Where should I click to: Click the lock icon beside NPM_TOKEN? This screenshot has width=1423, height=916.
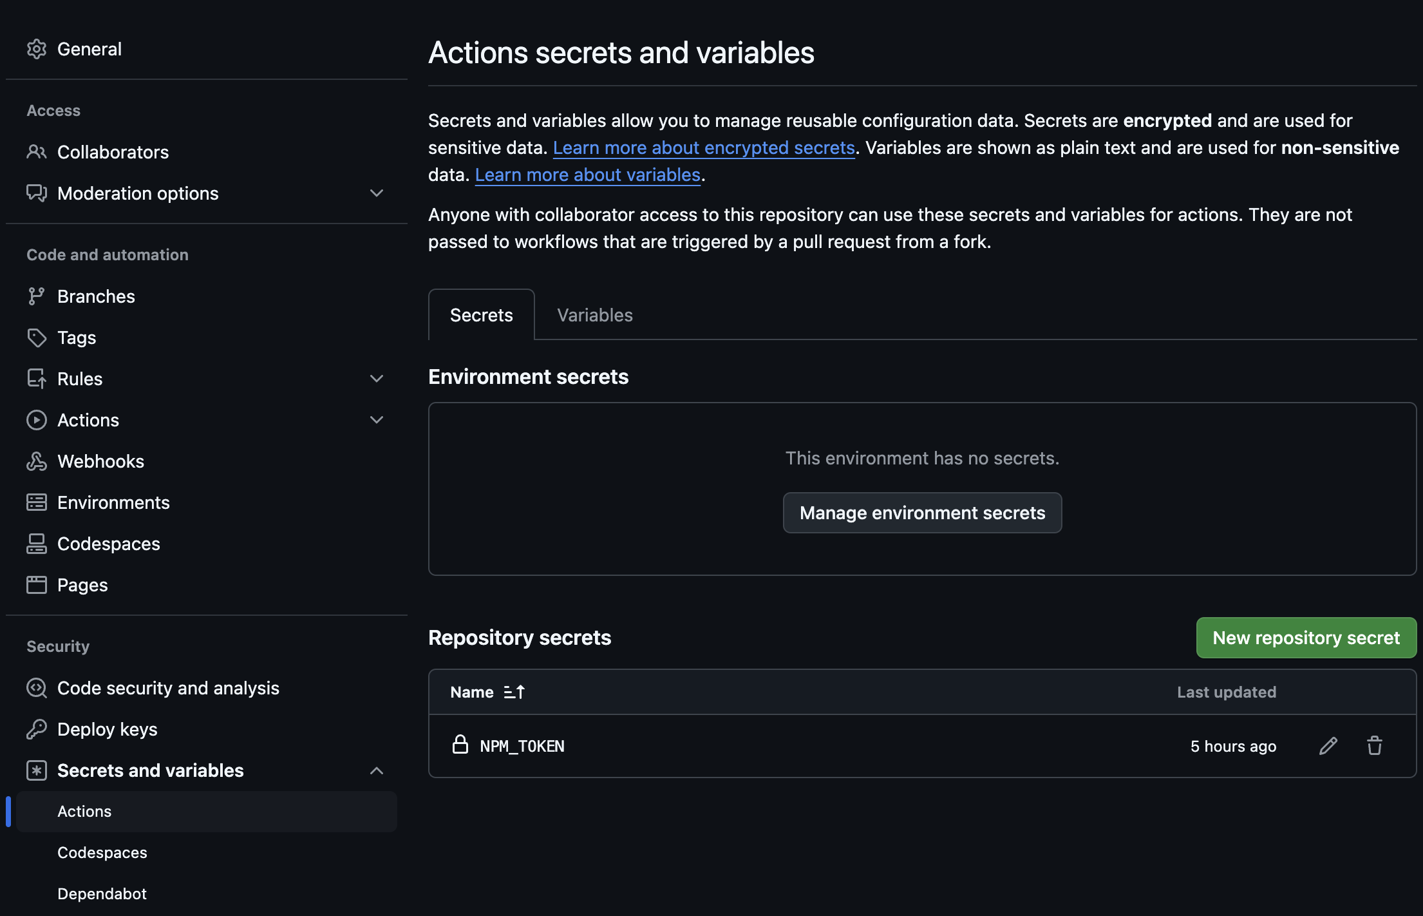pyautogui.click(x=461, y=745)
